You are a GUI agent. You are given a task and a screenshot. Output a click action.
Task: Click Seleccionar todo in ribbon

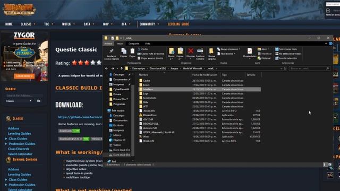coord(286,49)
